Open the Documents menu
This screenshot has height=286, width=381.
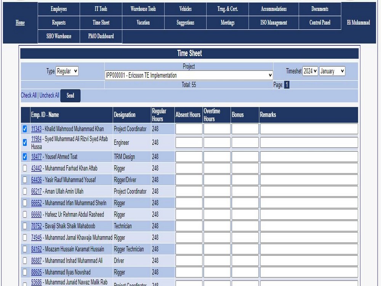click(320, 9)
